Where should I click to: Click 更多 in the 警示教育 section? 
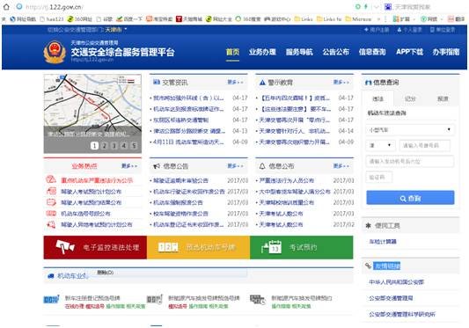pyautogui.click(x=341, y=83)
